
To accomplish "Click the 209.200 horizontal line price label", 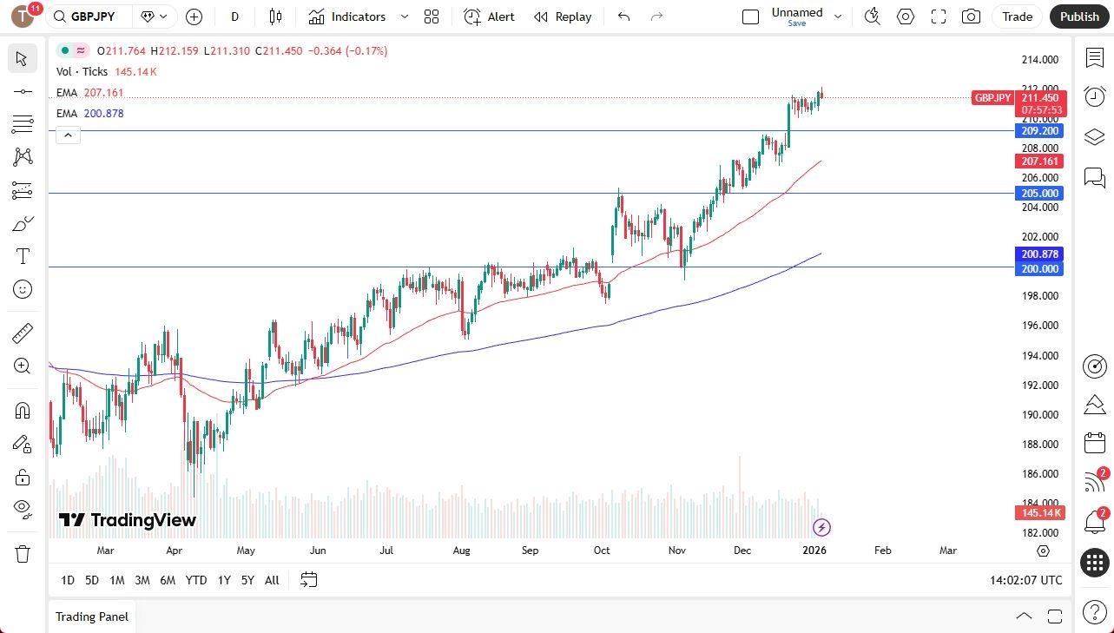I will pos(1039,131).
